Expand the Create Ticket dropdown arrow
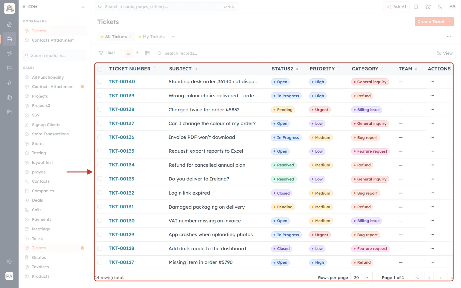Screen dimensions: 461x288 (449, 22)
